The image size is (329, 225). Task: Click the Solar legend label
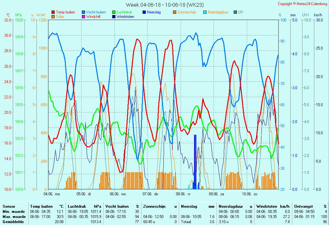(60, 17)
